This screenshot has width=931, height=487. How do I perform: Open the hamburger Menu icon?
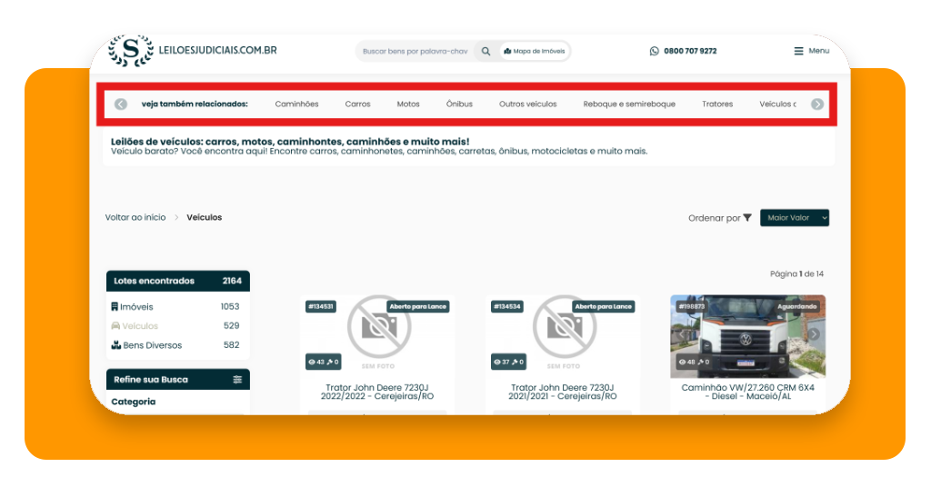(798, 51)
